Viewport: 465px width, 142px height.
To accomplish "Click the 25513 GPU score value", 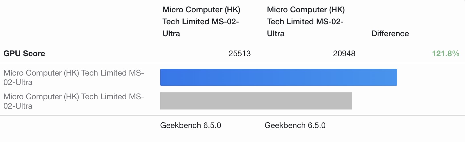I will tap(239, 54).
